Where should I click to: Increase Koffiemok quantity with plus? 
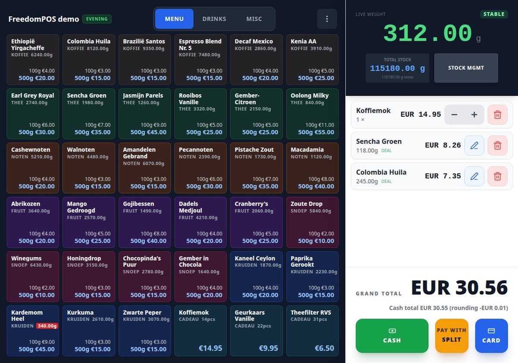[x=474, y=115]
